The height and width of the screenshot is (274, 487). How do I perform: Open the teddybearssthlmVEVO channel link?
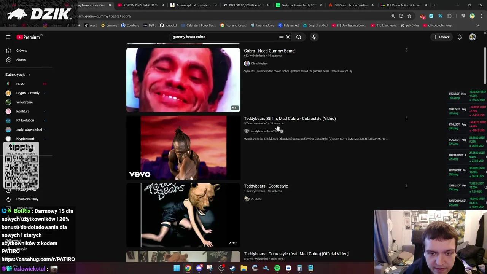coord(265,131)
